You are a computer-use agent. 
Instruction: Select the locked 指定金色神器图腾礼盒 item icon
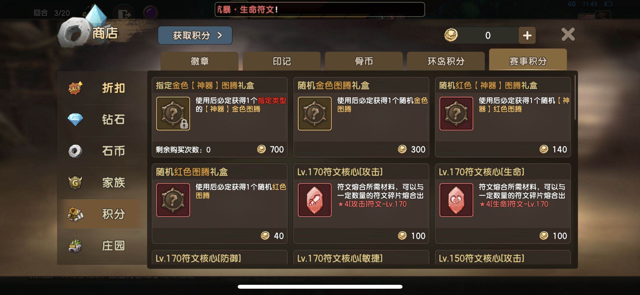(x=173, y=114)
